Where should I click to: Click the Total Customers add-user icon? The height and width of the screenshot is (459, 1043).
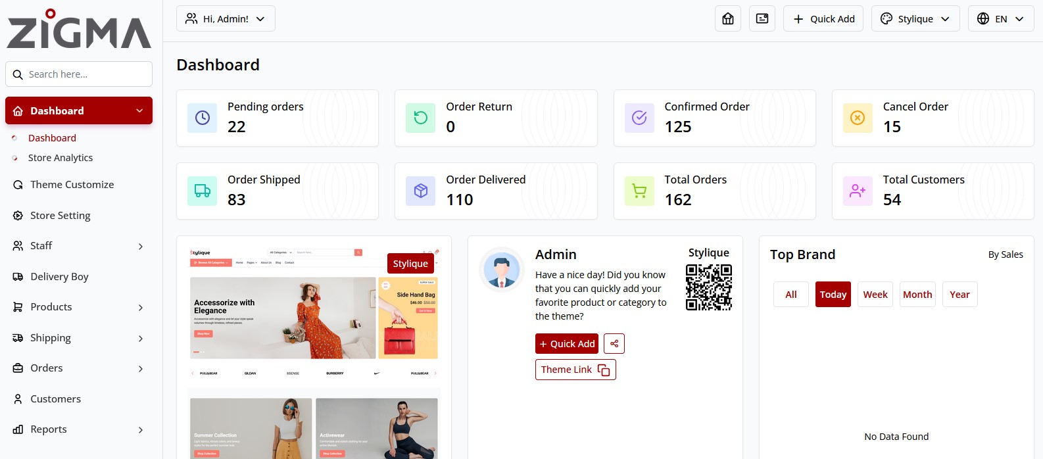click(858, 191)
